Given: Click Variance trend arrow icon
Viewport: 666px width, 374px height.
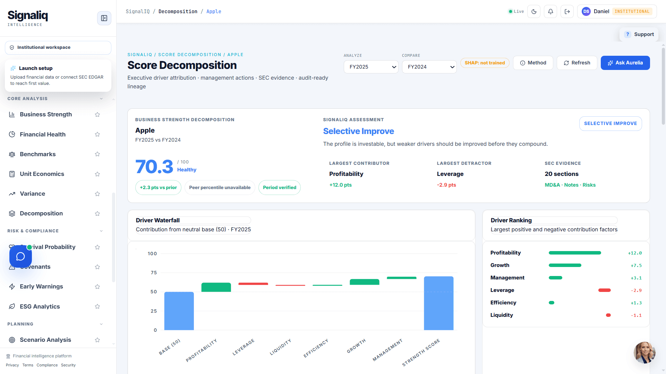Looking at the screenshot, I should pyautogui.click(x=12, y=194).
